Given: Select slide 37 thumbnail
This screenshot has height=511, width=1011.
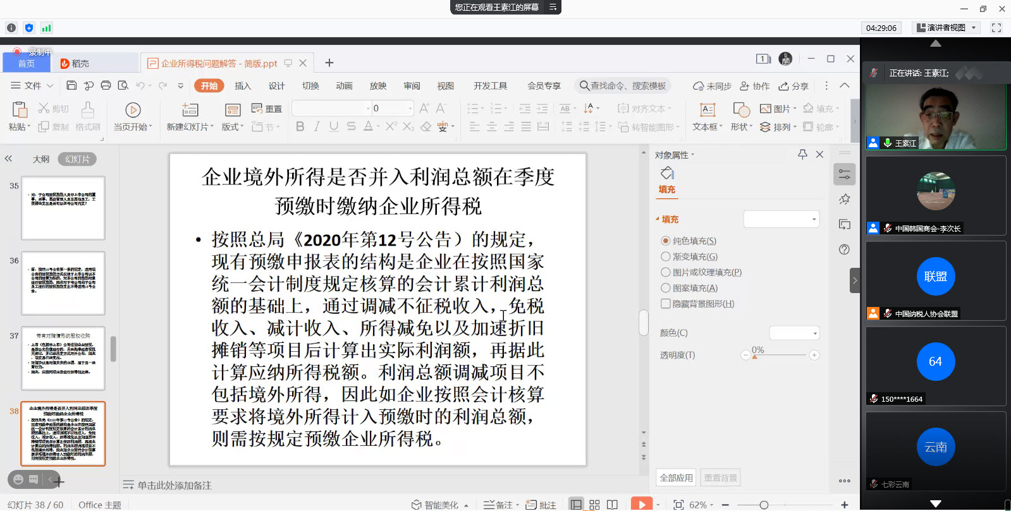Looking at the screenshot, I should coord(63,358).
